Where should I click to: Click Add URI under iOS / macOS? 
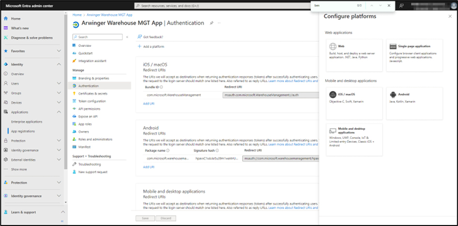pos(149,103)
